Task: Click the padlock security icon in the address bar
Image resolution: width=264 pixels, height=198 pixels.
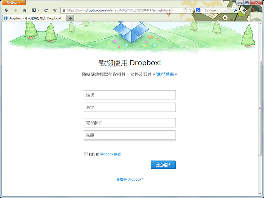Action: click(64, 10)
